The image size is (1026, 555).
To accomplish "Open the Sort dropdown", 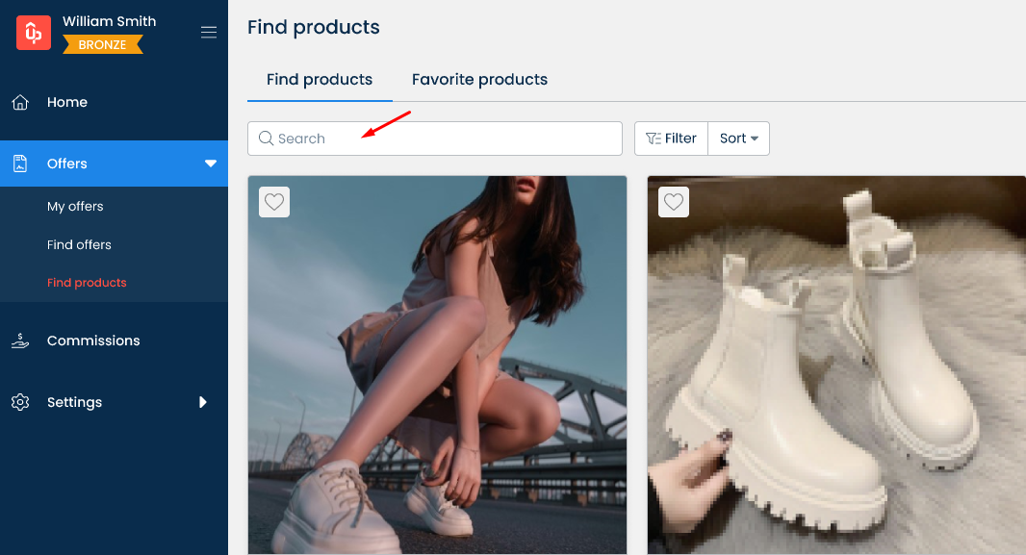I will [x=738, y=139].
